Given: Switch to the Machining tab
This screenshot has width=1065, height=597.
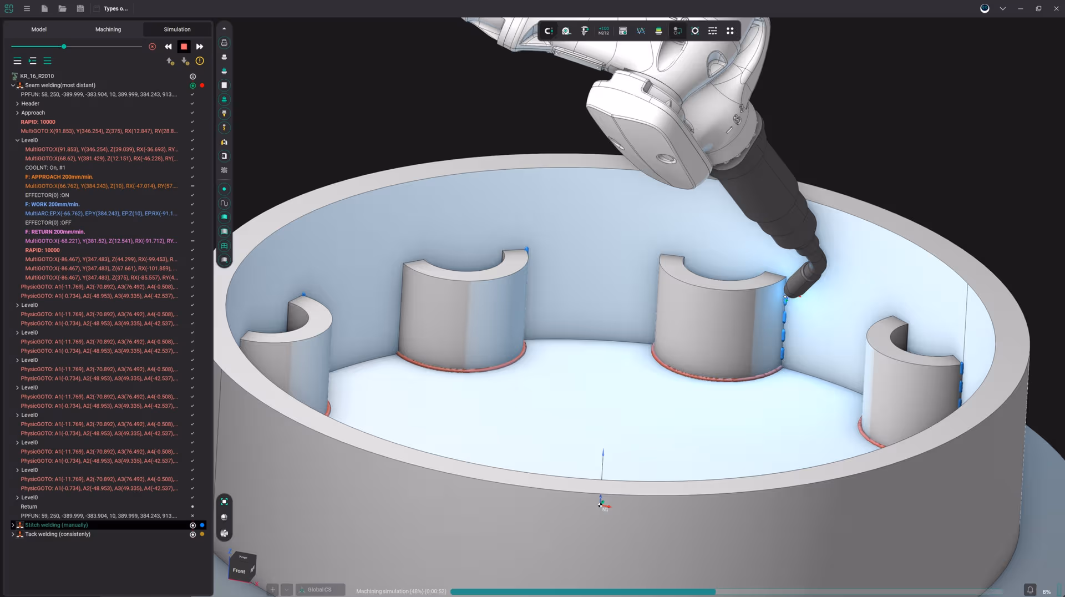Looking at the screenshot, I should tap(108, 29).
